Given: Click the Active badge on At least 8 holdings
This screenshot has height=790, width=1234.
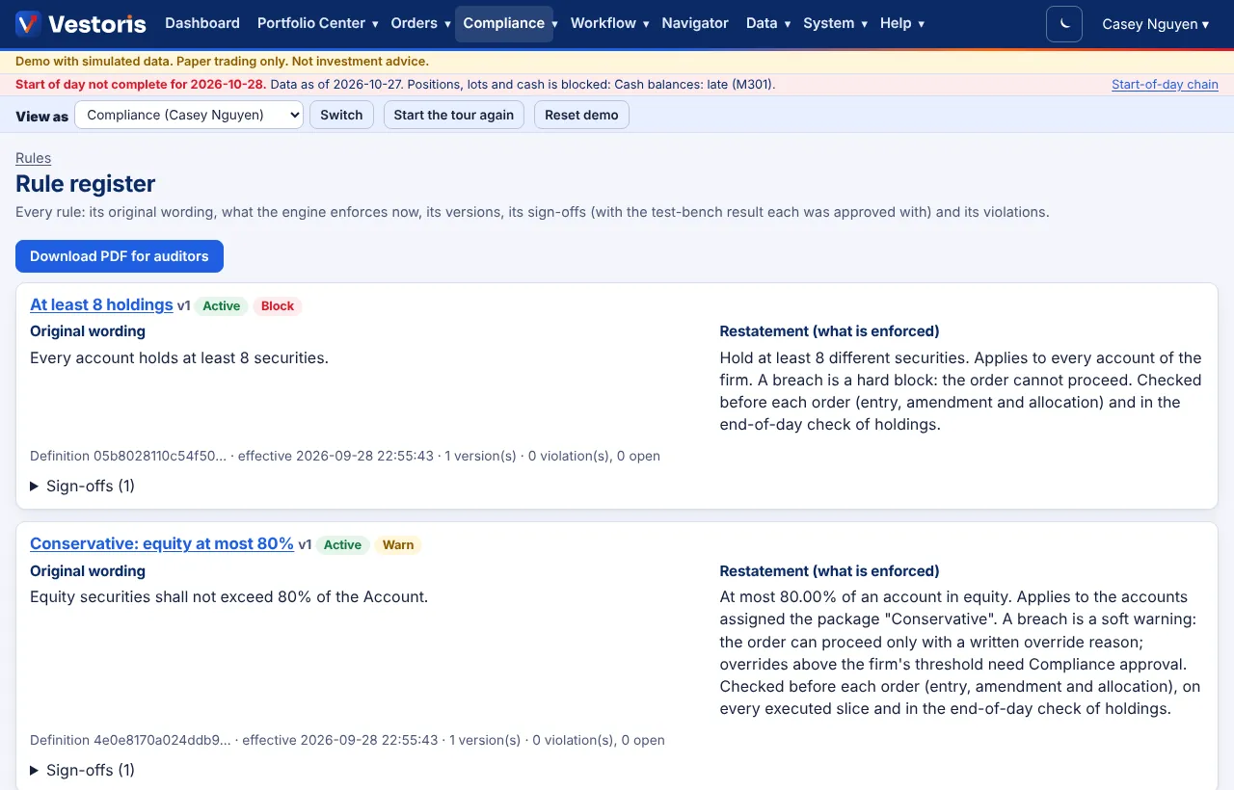Looking at the screenshot, I should tap(221, 306).
